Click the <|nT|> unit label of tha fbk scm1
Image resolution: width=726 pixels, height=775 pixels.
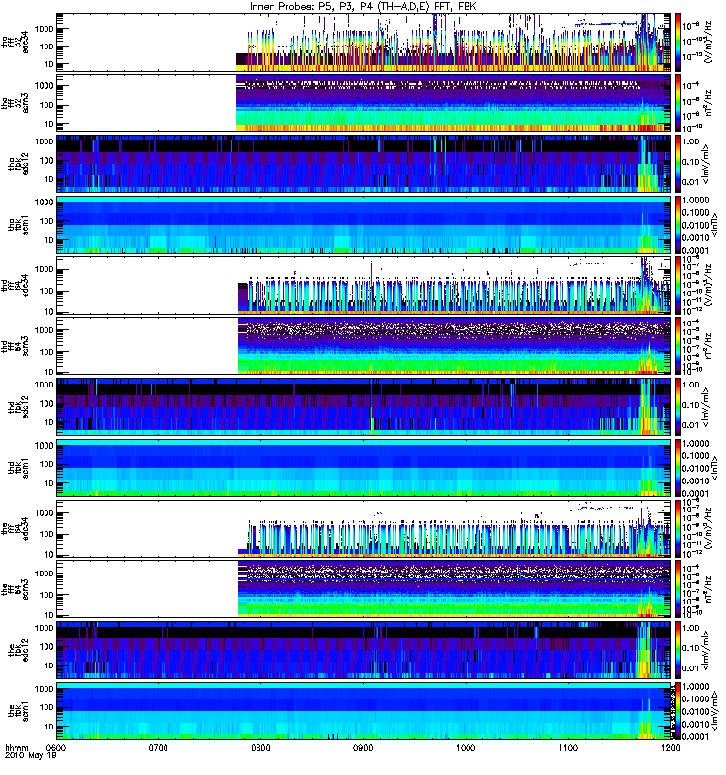click(x=713, y=225)
